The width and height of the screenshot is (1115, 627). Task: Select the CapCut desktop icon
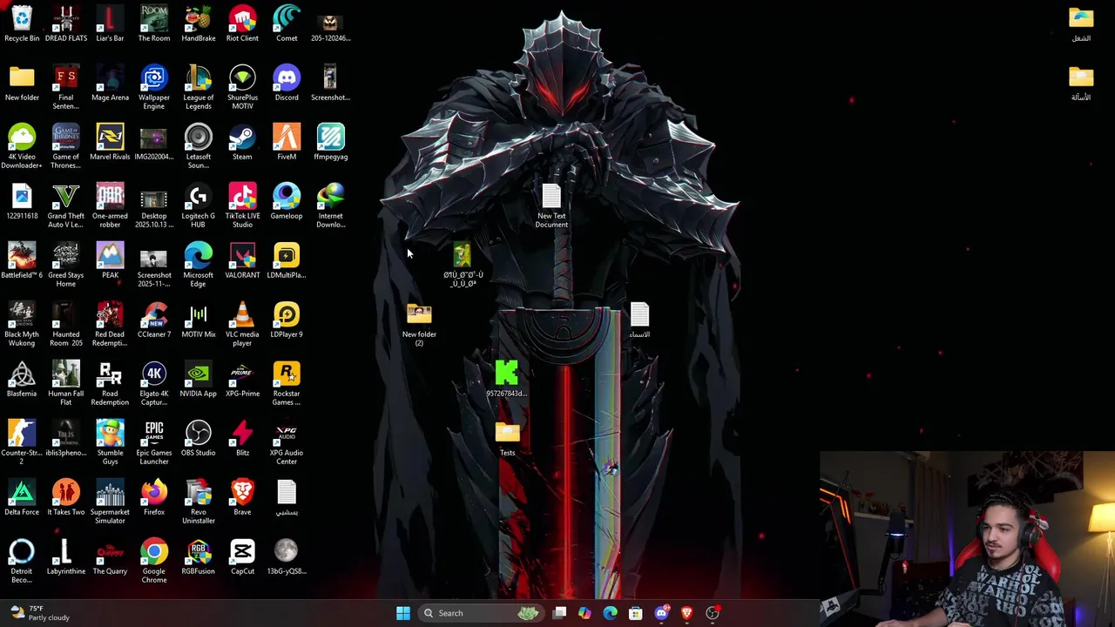tap(242, 556)
